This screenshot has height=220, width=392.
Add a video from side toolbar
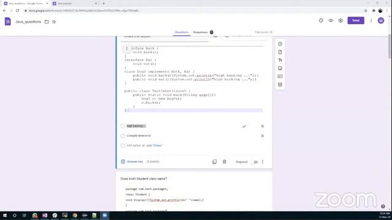click(280, 76)
